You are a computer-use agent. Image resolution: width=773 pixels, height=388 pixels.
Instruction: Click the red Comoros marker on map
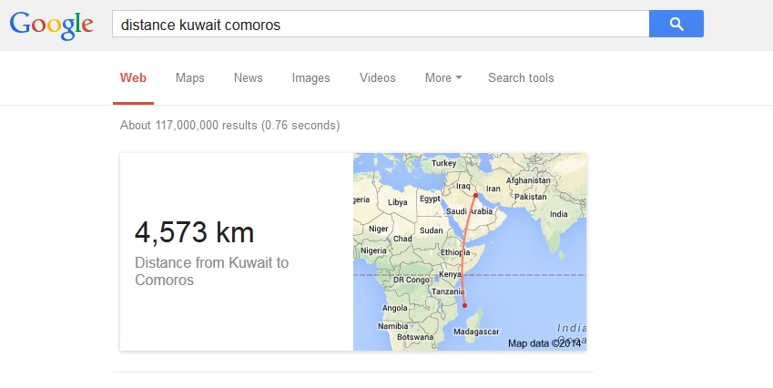[x=465, y=305]
